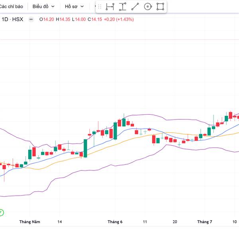
Task: Select the rectangle drawing tool
Action: 161,6
